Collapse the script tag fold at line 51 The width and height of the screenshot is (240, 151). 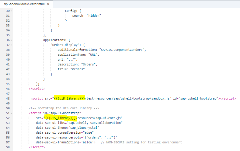tap(11, 113)
